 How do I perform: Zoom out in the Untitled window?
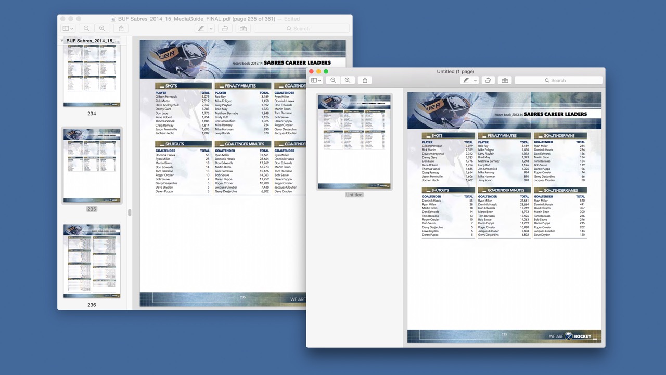click(333, 80)
